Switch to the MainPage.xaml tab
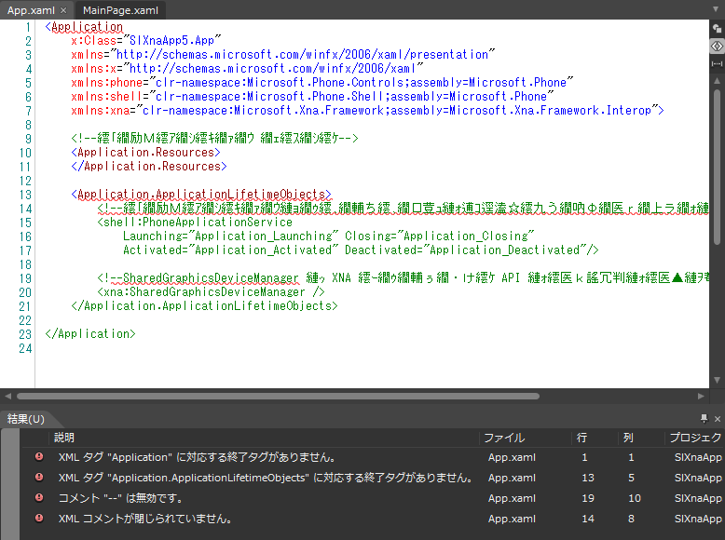The width and height of the screenshot is (725, 540). (x=120, y=10)
